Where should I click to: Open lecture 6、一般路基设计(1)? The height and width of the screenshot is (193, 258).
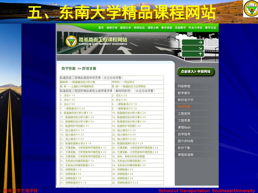tap(124, 104)
